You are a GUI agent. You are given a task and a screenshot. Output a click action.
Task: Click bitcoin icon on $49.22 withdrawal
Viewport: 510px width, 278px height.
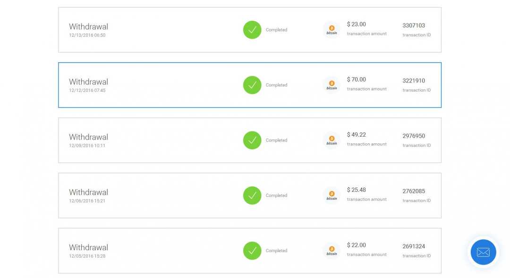[x=331, y=140]
